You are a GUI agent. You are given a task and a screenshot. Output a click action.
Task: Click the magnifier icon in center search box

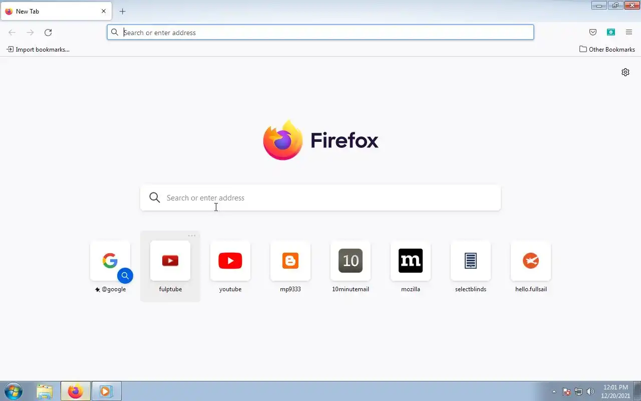[x=155, y=198]
